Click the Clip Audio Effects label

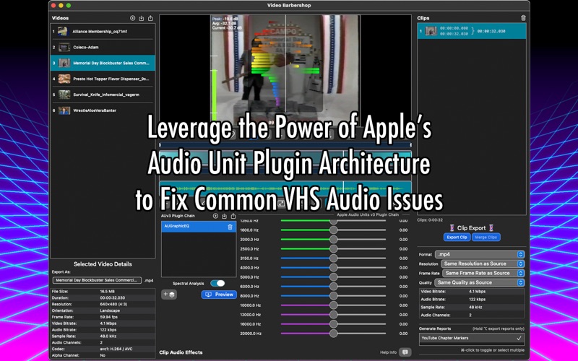(181, 352)
